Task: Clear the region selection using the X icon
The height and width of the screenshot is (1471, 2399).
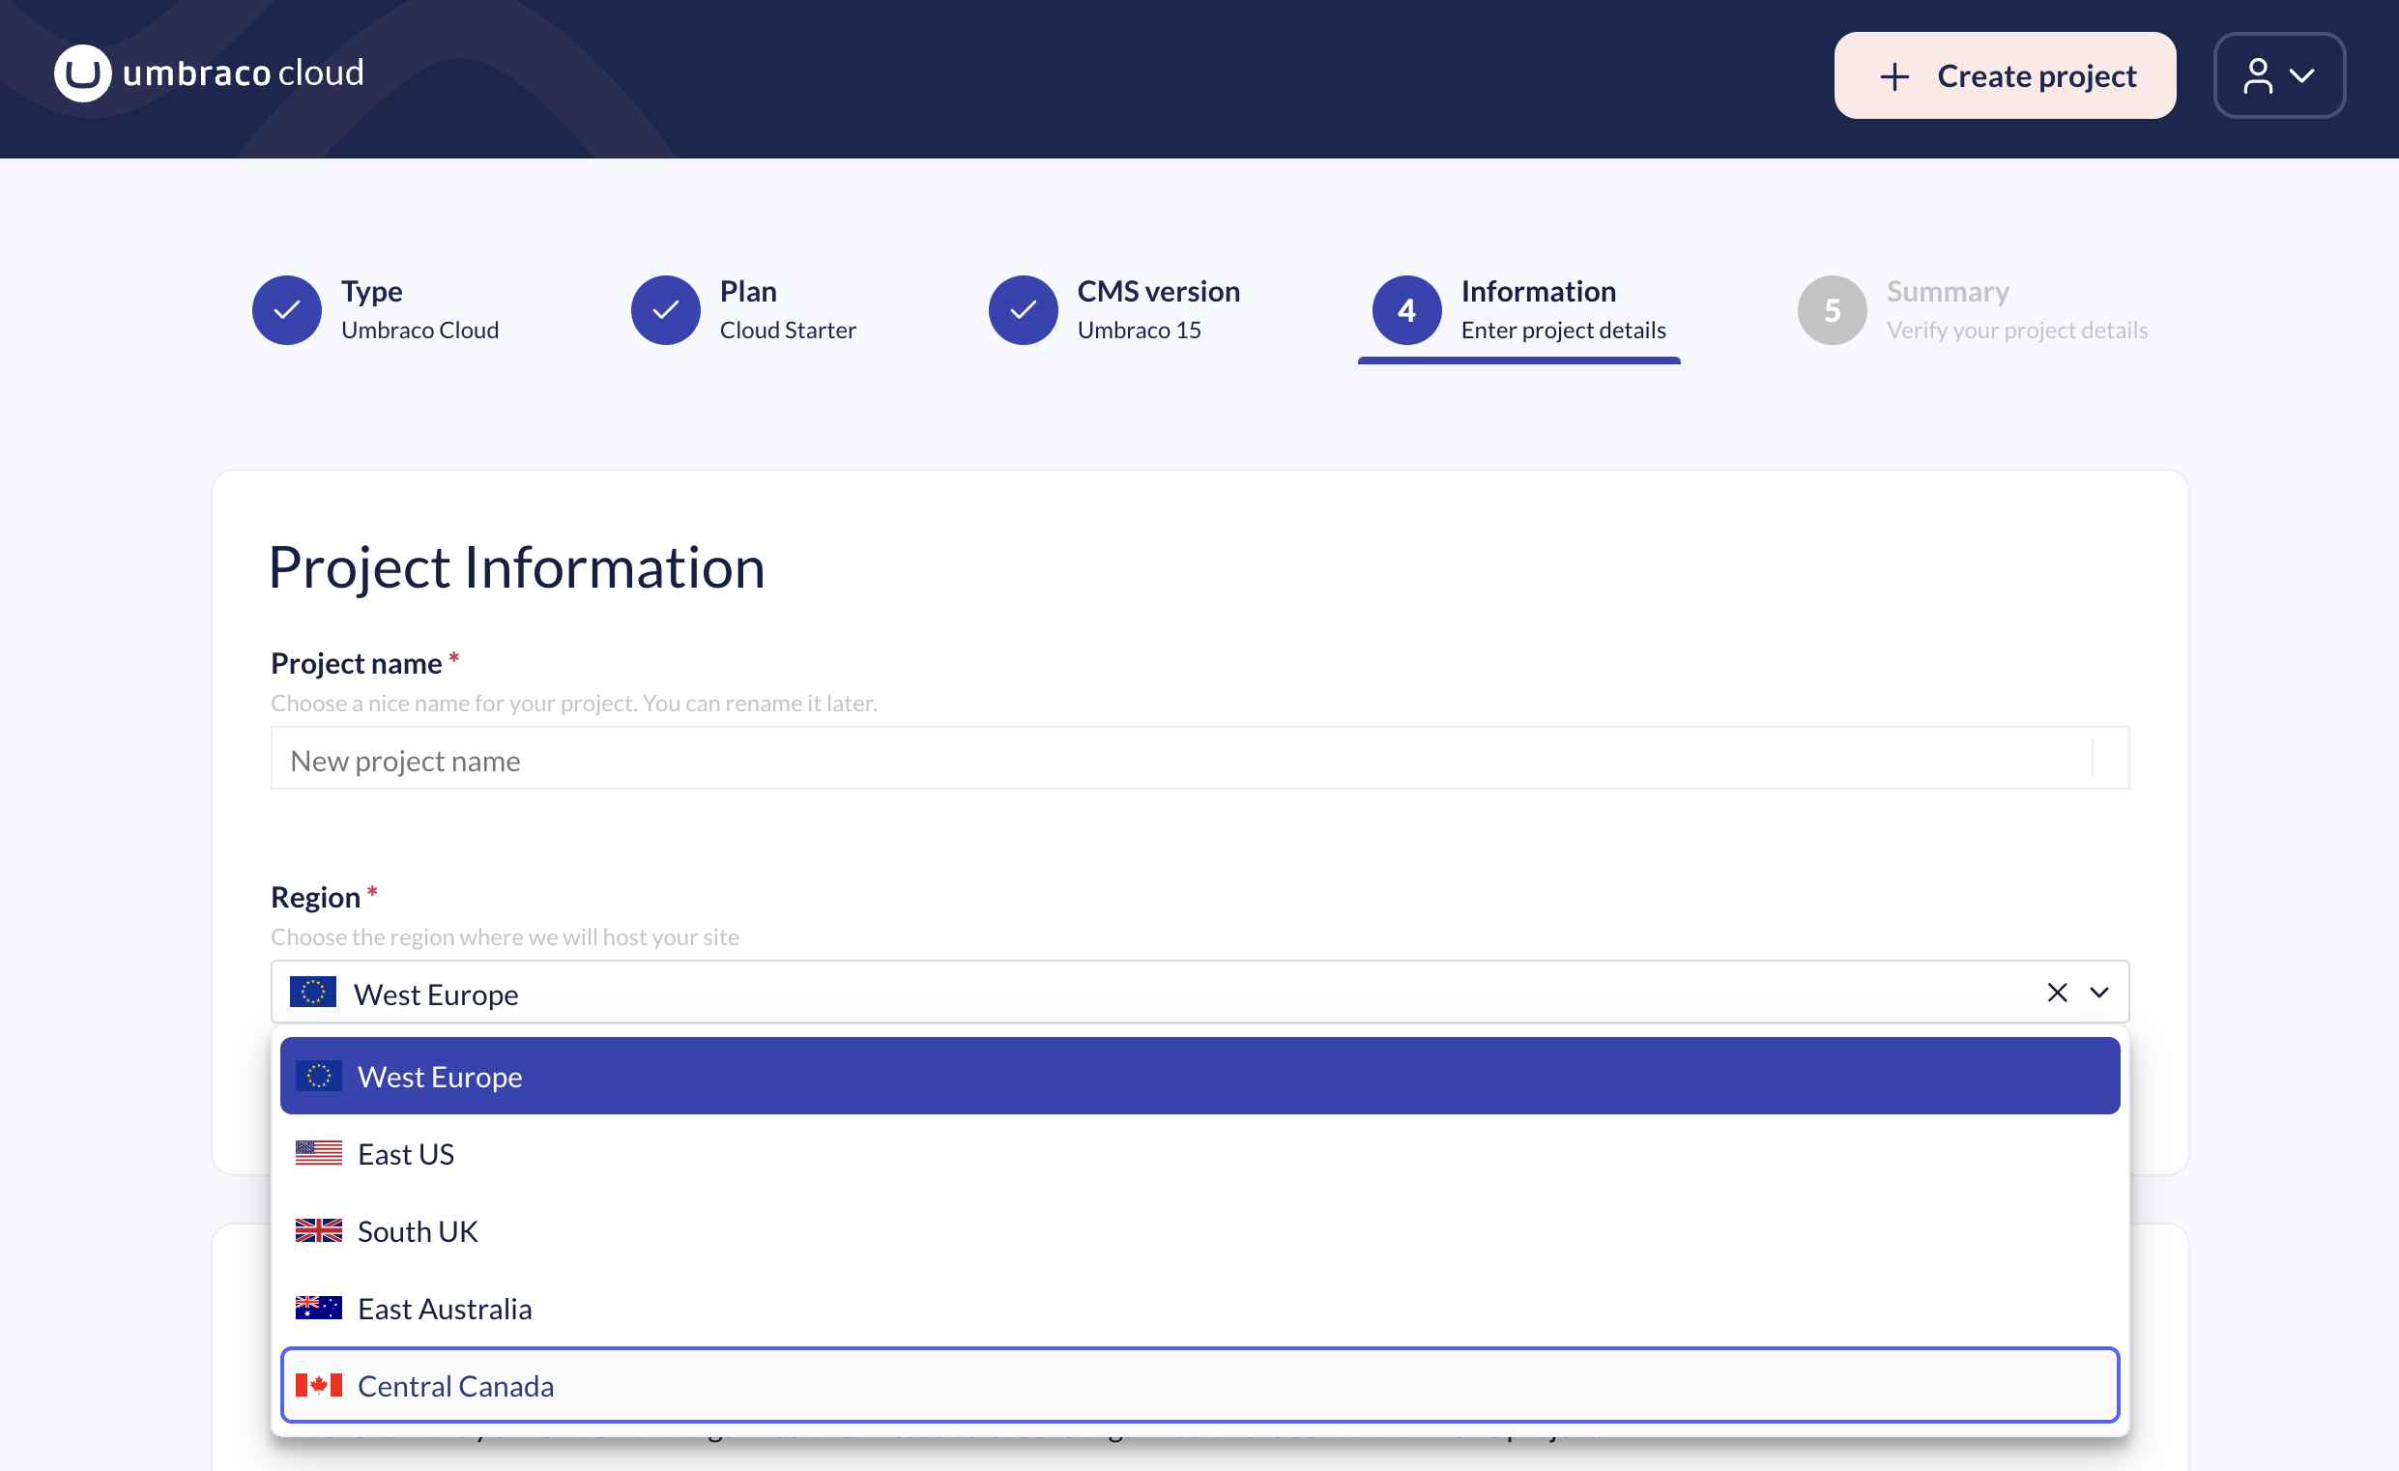Action: (2057, 992)
